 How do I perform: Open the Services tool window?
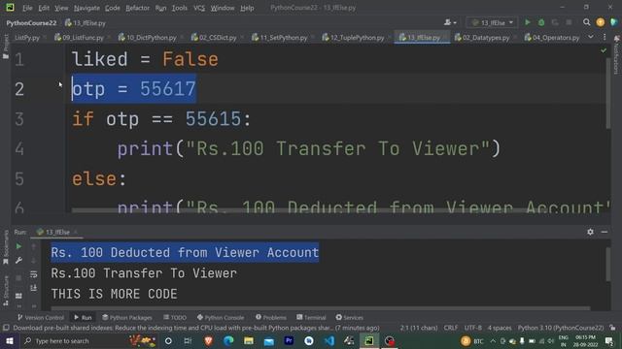point(350,317)
